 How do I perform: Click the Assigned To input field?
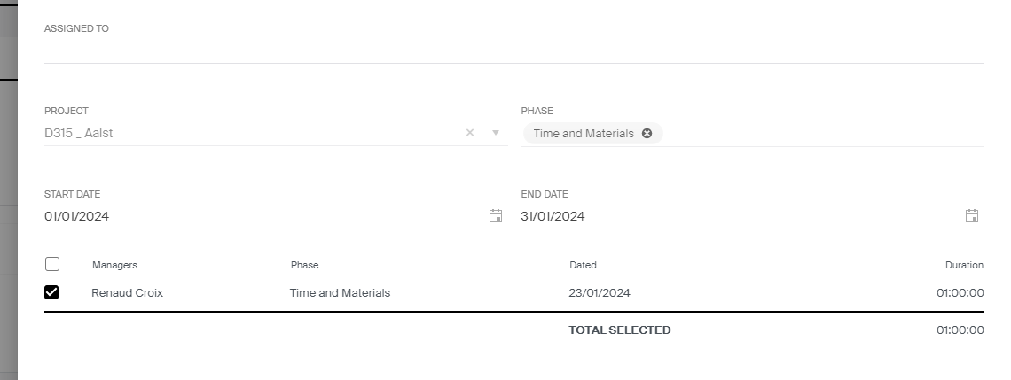[513, 50]
